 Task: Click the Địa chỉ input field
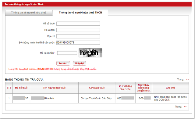coord(78,36)
